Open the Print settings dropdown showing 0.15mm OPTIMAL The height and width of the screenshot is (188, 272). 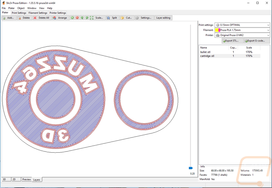pyautogui.click(x=242, y=25)
